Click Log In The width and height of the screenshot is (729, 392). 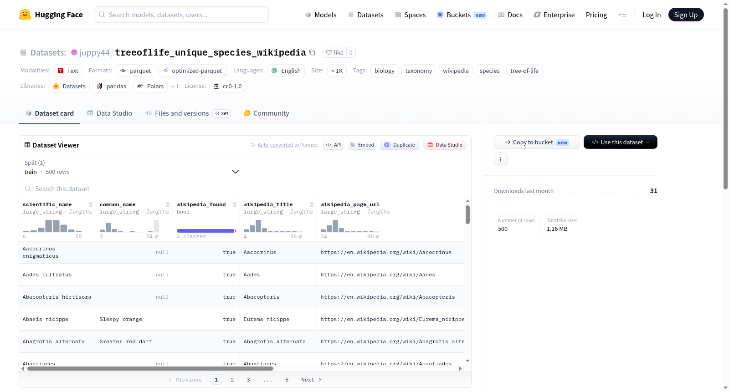coord(652,15)
